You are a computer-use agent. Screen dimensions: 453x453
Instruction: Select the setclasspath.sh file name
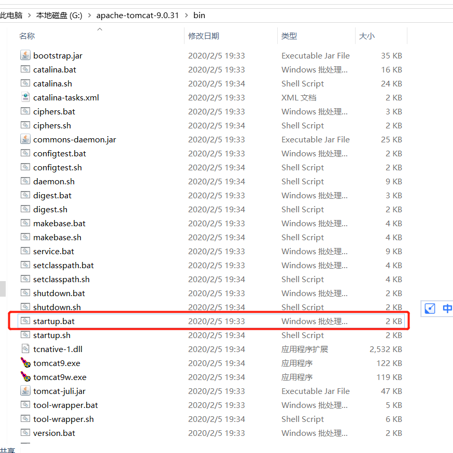click(61, 280)
